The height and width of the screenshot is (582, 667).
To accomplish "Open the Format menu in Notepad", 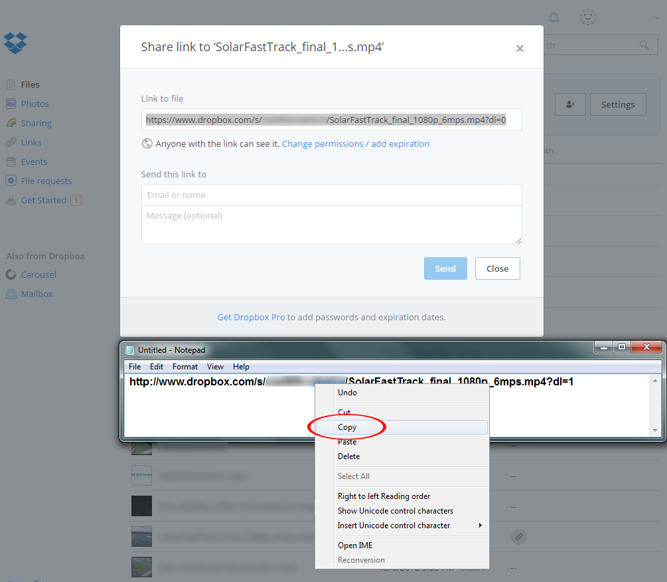I will pyautogui.click(x=185, y=367).
